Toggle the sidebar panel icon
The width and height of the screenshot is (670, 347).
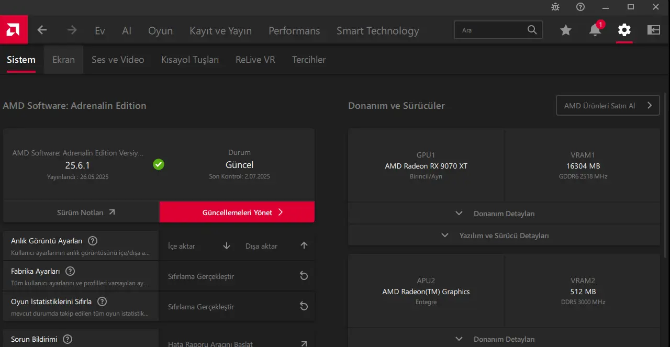click(x=654, y=30)
